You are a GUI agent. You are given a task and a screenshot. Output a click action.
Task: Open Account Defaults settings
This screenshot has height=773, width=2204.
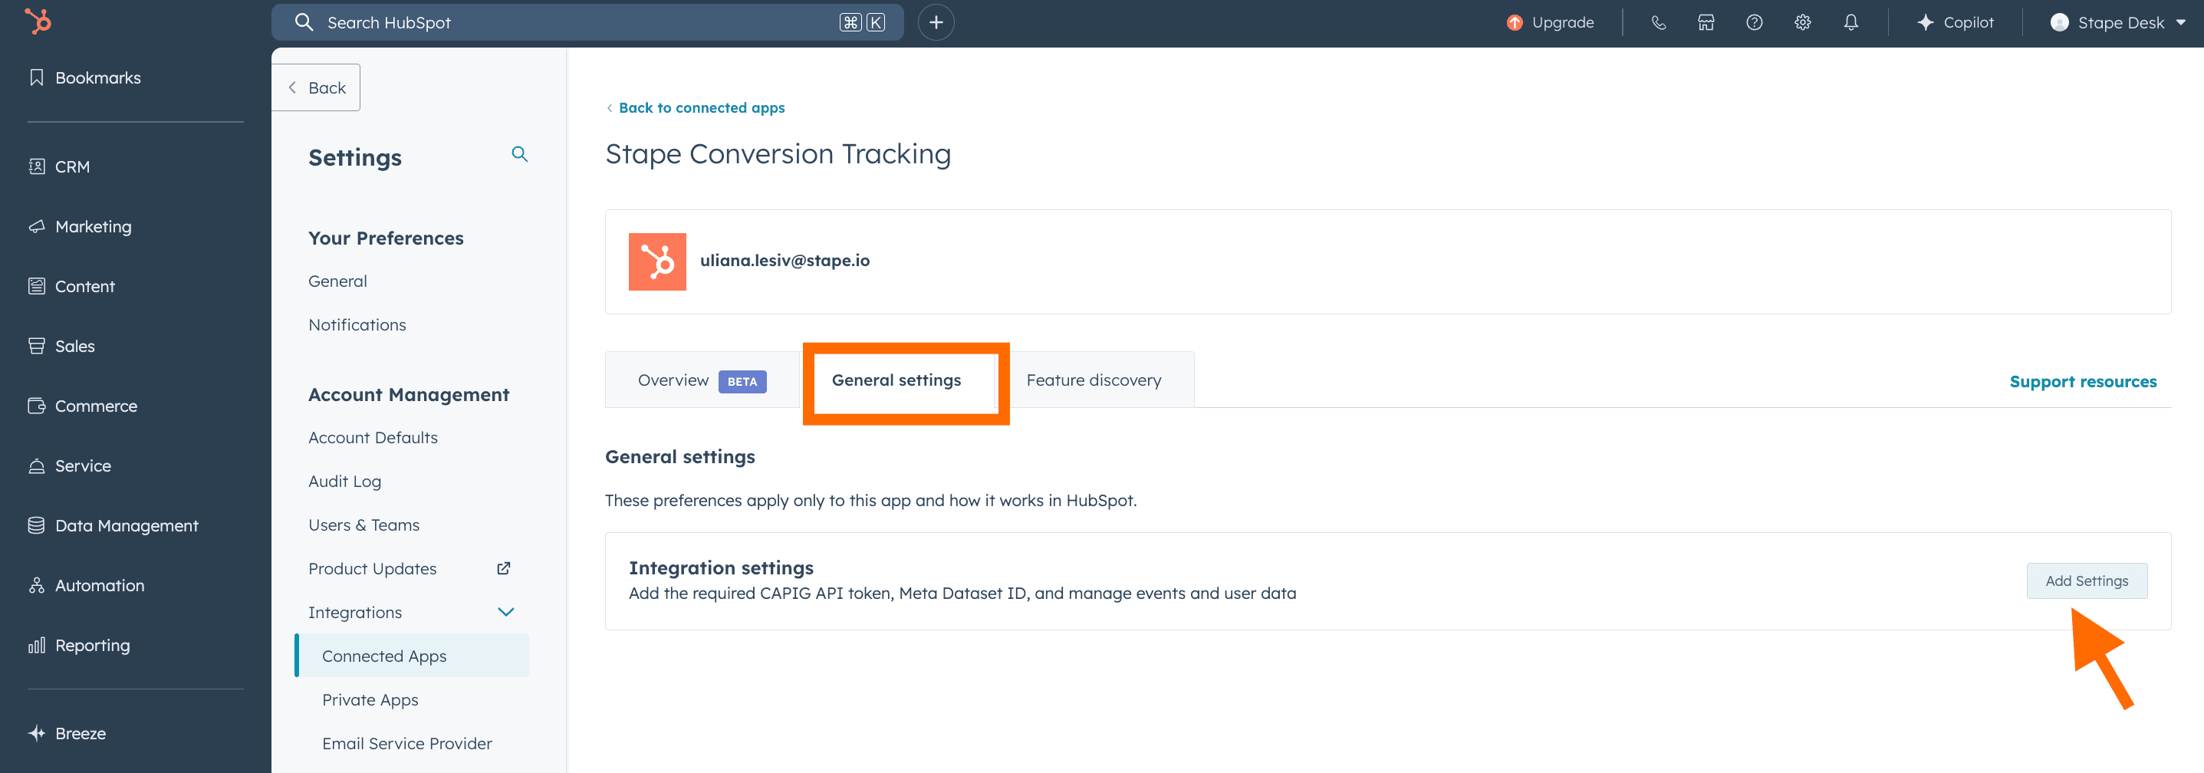point(372,437)
